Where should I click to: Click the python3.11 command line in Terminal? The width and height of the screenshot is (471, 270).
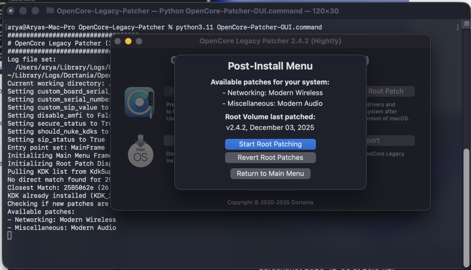click(x=164, y=27)
